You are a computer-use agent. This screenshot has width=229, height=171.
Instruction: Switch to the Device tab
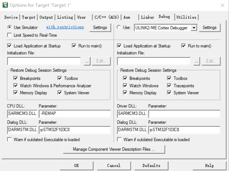11,17
